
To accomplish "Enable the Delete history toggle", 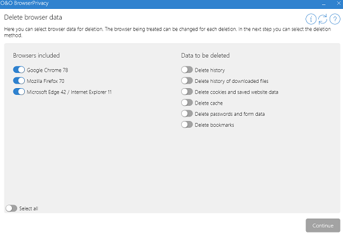I will click(x=187, y=70).
